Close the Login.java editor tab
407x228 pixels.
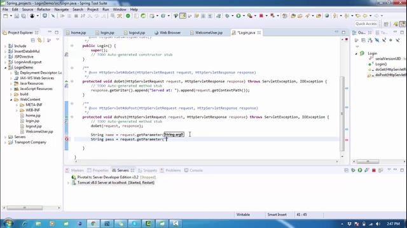pyautogui.click(x=259, y=32)
